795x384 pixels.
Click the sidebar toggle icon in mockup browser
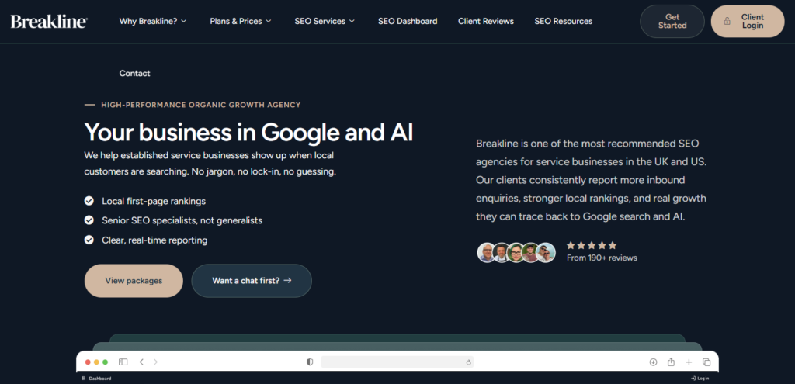(123, 362)
